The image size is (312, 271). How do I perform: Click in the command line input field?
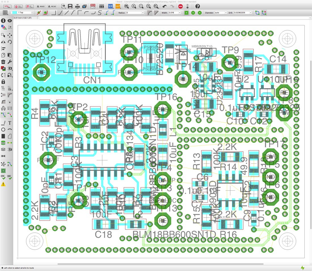pos(175,18)
